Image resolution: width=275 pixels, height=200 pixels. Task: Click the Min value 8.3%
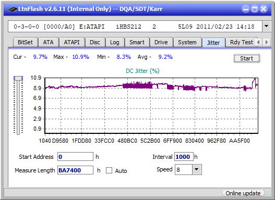pyautogui.click(x=124, y=57)
